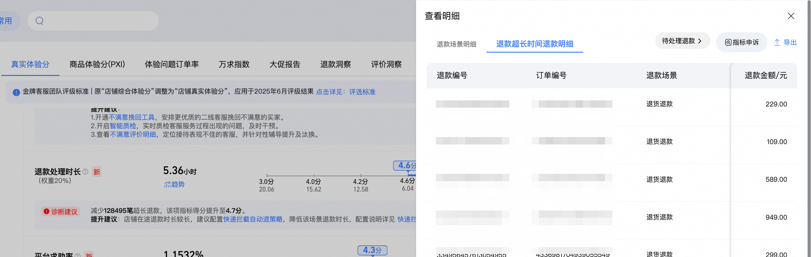Click the 查看明细 panel title
Viewport: 811px width, 257px height.
[x=442, y=16]
